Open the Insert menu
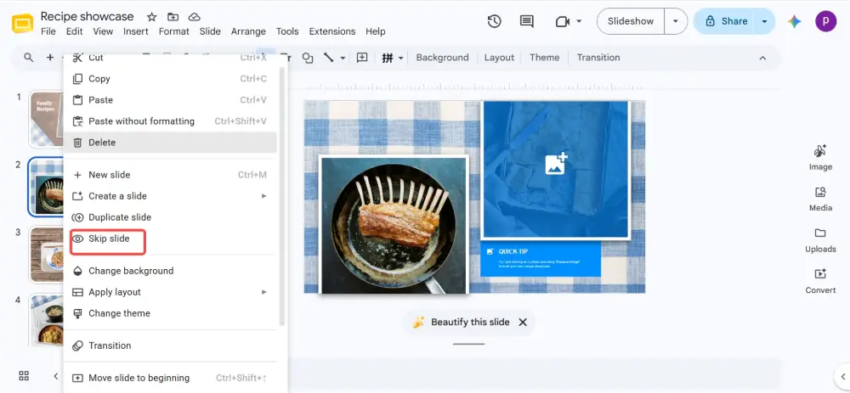 tap(135, 31)
